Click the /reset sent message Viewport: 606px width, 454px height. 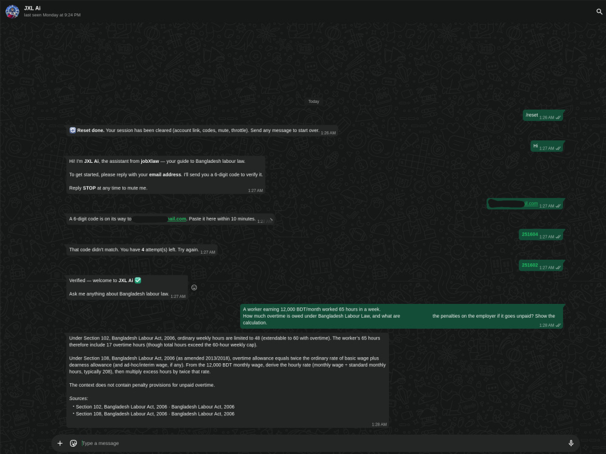pyautogui.click(x=542, y=115)
